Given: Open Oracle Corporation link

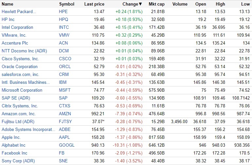Looking at the screenshot, I should 20,67.
